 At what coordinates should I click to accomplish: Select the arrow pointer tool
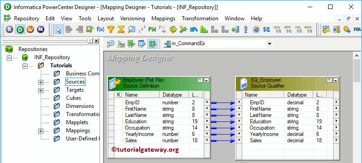[59, 29]
